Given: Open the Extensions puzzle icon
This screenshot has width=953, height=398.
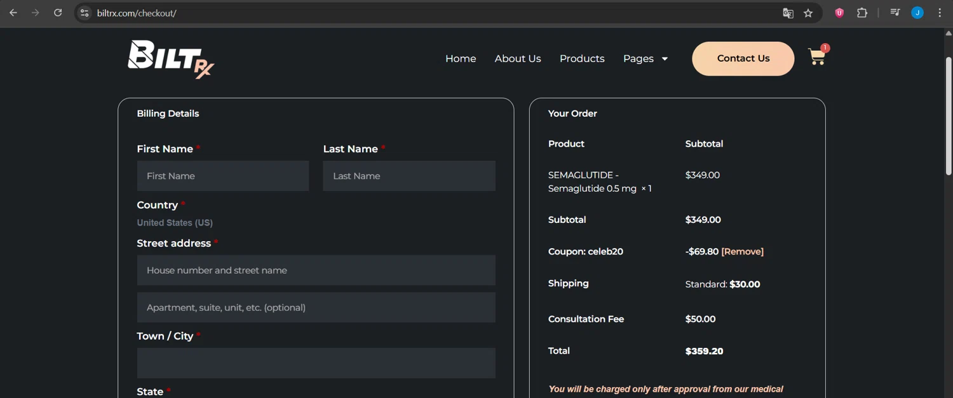Looking at the screenshot, I should [862, 13].
